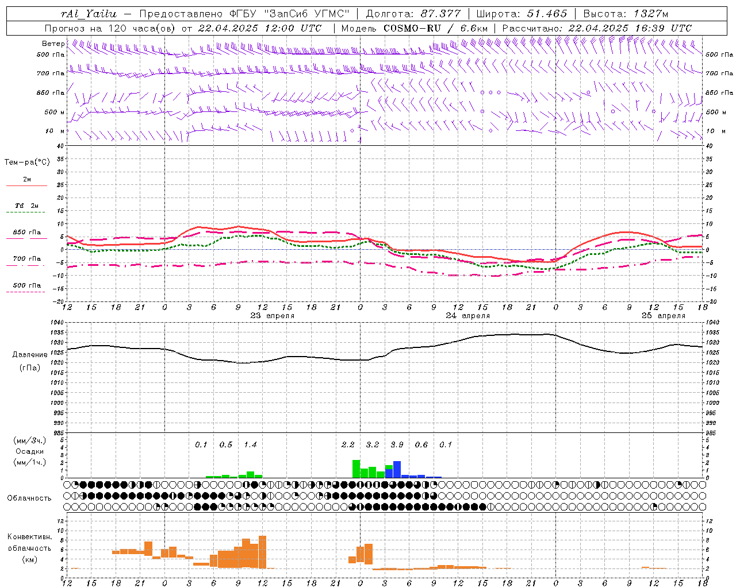The height and width of the screenshot is (588, 736).
Task: Click the calculation timestamp 22.04.2025 16:39 UTC
Action: click(630, 28)
